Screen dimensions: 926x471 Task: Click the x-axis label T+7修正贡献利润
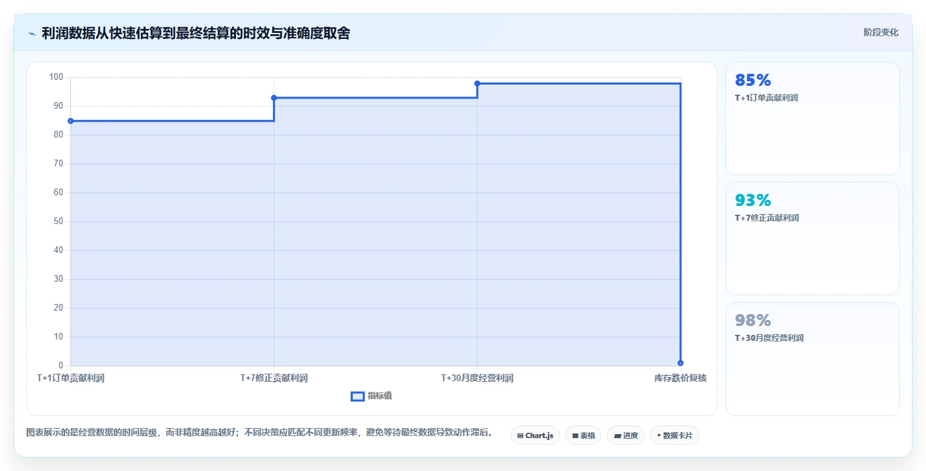274,378
